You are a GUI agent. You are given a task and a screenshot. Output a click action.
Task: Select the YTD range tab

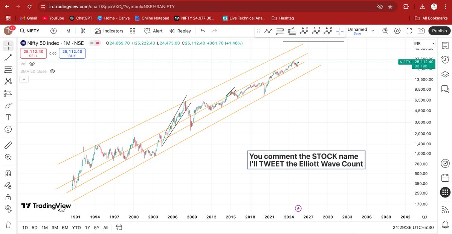(x=76, y=228)
